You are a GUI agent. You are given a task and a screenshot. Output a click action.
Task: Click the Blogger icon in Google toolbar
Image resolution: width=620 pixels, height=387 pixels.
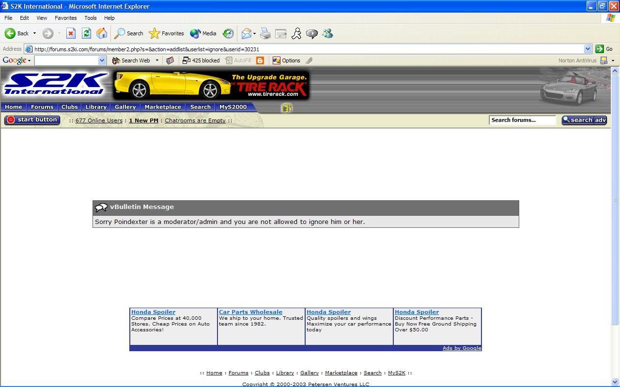(260, 60)
